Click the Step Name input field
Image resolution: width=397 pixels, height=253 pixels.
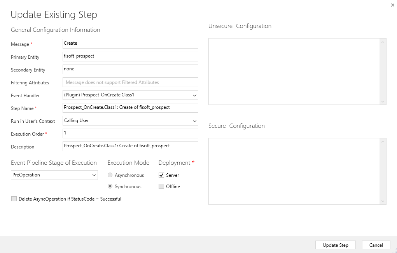pos(130,108)
